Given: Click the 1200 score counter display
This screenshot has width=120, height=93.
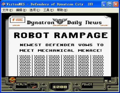Looking at the screenshot, I should [60, 87].
